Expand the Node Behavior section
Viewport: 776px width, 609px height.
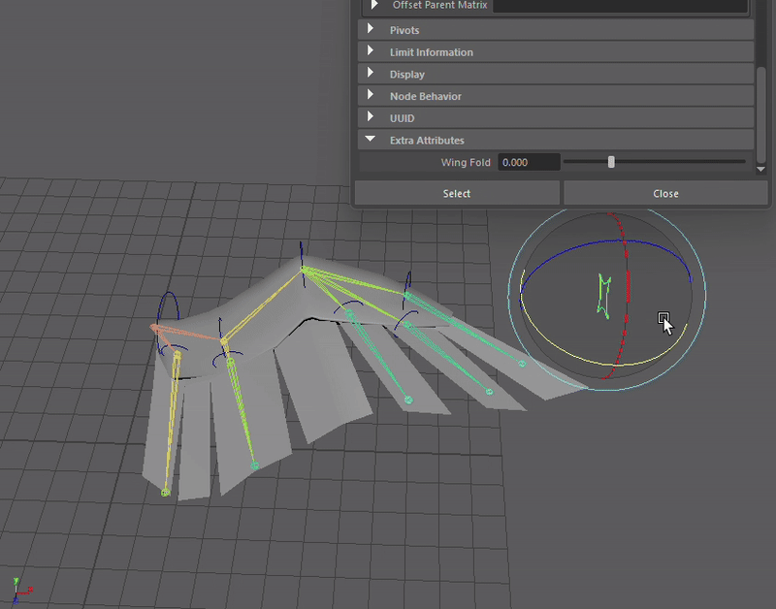[x=372, y=95]
